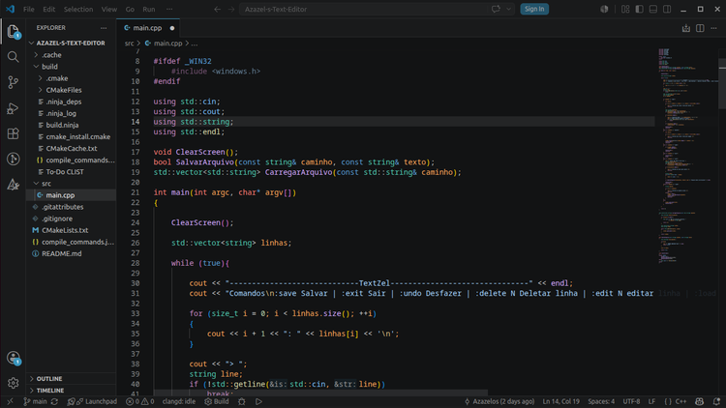Click the braces icon before C++ in status bar

[x=668, y=401]
